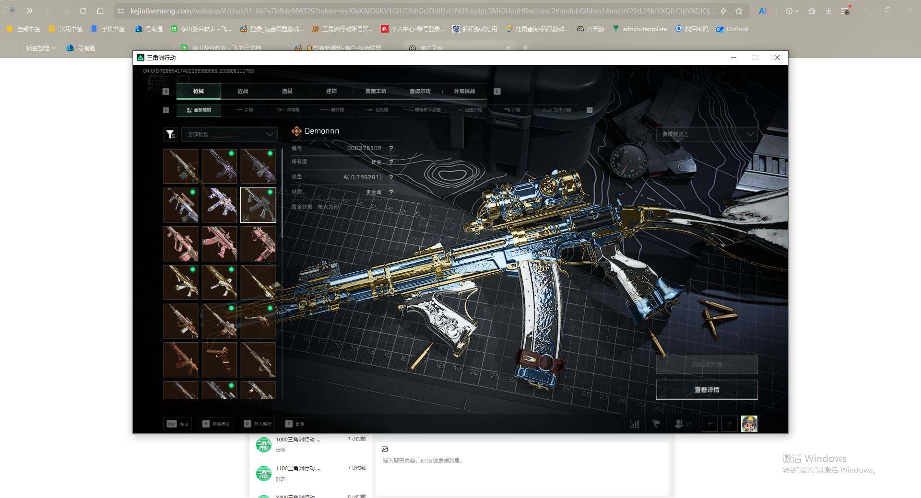Open the 找回密码 bookmark
Screen dimensions: 921x498
tap(692, 29)
